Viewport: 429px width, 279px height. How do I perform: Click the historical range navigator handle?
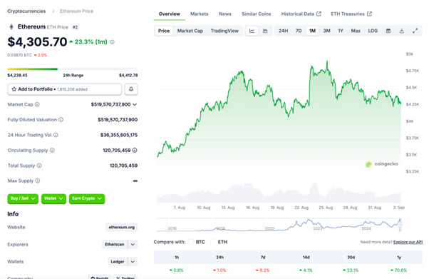[x=400, y=225]
